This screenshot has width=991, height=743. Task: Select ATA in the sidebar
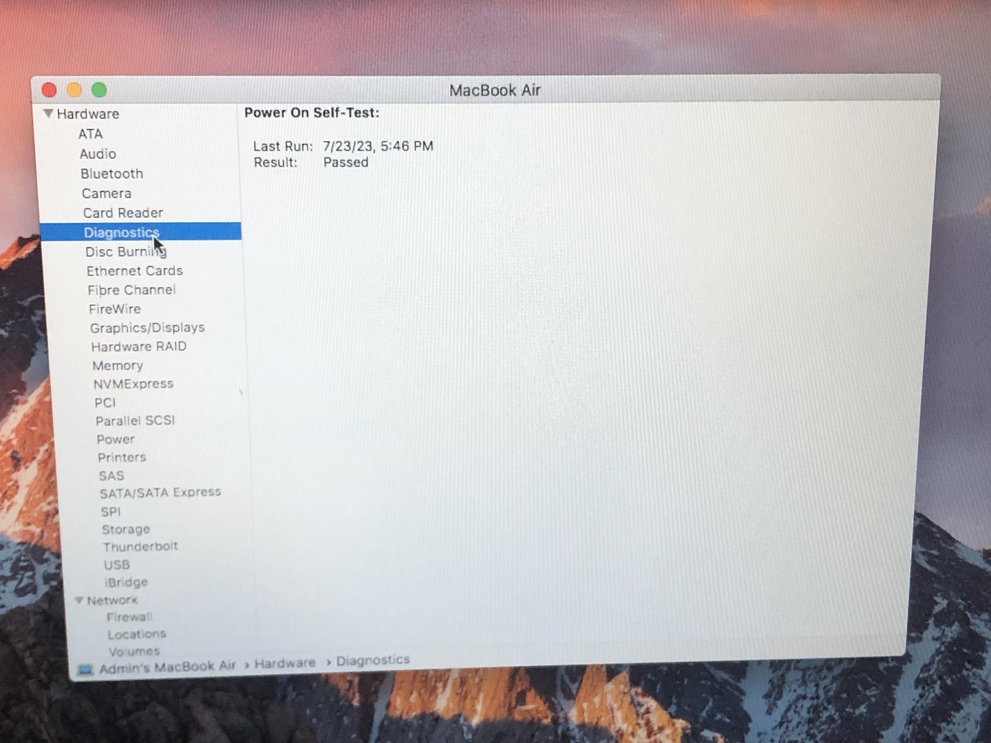(90, 134)
